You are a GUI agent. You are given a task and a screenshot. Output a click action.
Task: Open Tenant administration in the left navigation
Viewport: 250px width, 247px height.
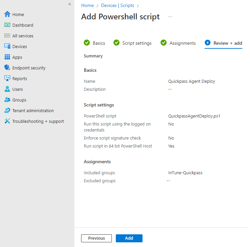pyautogui.click(x=33, y=111)
